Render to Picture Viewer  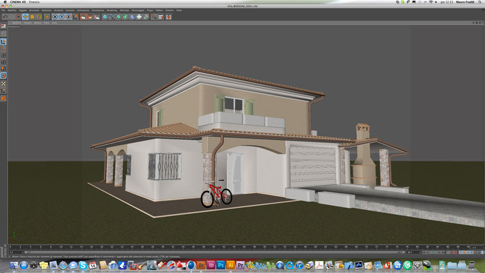click(x=90, y=17)
